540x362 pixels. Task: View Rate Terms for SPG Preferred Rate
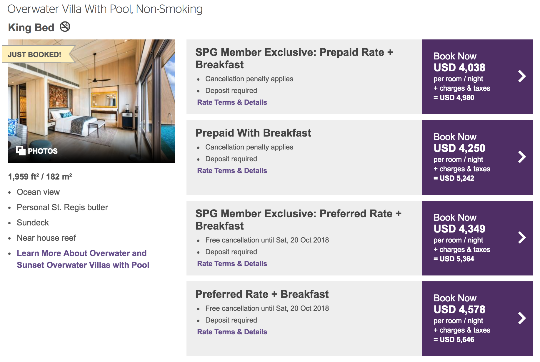232,264
